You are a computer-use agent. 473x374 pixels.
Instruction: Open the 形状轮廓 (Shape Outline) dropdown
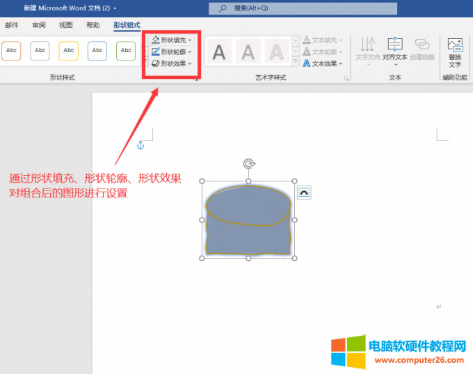point(172,51)
